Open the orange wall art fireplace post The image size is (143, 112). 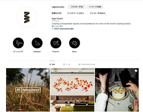pos(72,90)
